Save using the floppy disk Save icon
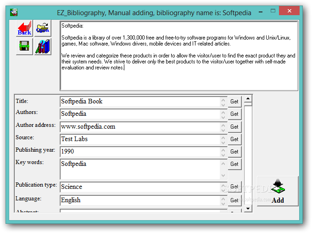The image size is (312, 233). tap(24, 46)
